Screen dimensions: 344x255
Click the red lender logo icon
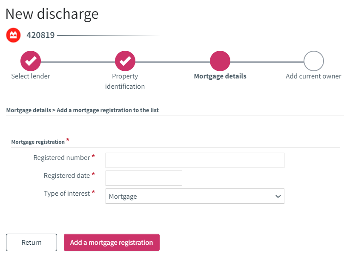13,35
